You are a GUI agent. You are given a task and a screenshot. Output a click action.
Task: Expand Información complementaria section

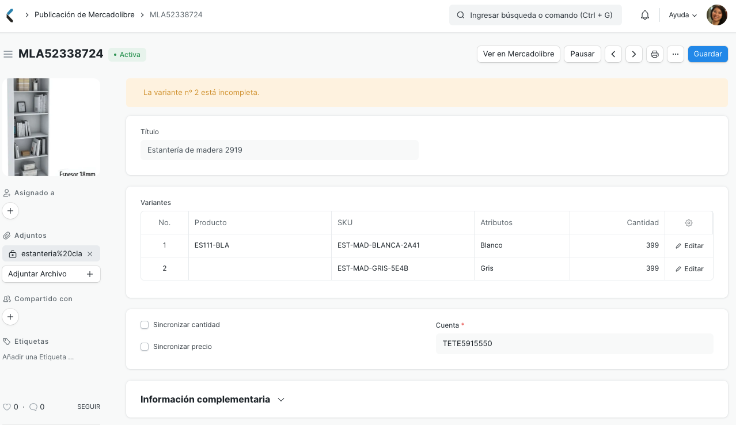pyautogui.click(x=213, y=399)
